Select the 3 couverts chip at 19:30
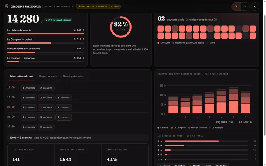 click(64, 98)
